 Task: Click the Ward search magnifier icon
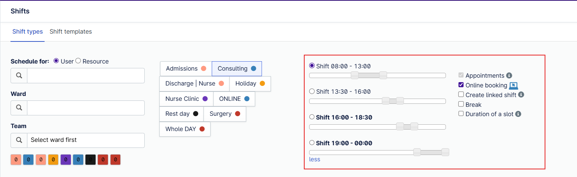pos(19,108)
